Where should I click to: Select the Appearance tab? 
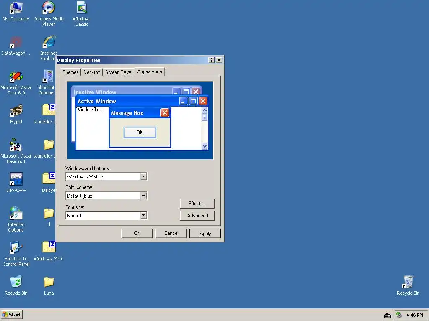150,71
